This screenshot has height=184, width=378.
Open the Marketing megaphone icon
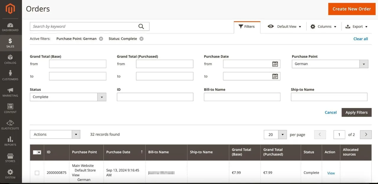(x=10, y=90)
